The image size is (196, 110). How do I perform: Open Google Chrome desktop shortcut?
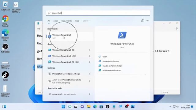(x=5, y=21)
